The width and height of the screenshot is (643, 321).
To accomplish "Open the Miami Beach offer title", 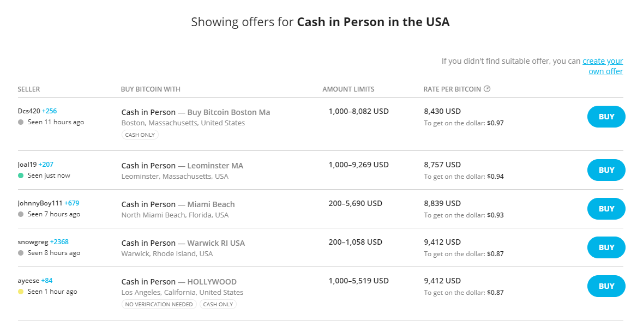I will pos(211,204).
